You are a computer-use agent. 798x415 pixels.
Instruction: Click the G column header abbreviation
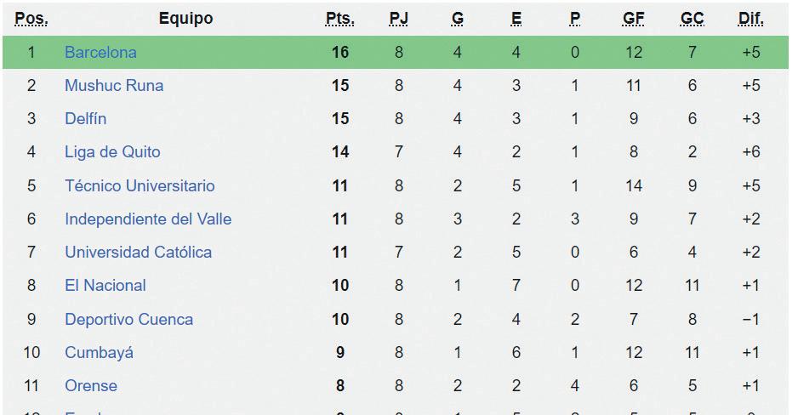pos(458,19)
